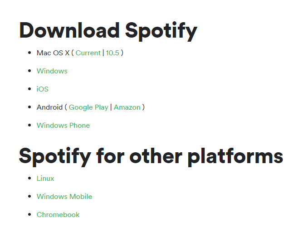Screen dimensions: 288x237
Task: Click the Mac OS X text label
Action: coord(53,53)
